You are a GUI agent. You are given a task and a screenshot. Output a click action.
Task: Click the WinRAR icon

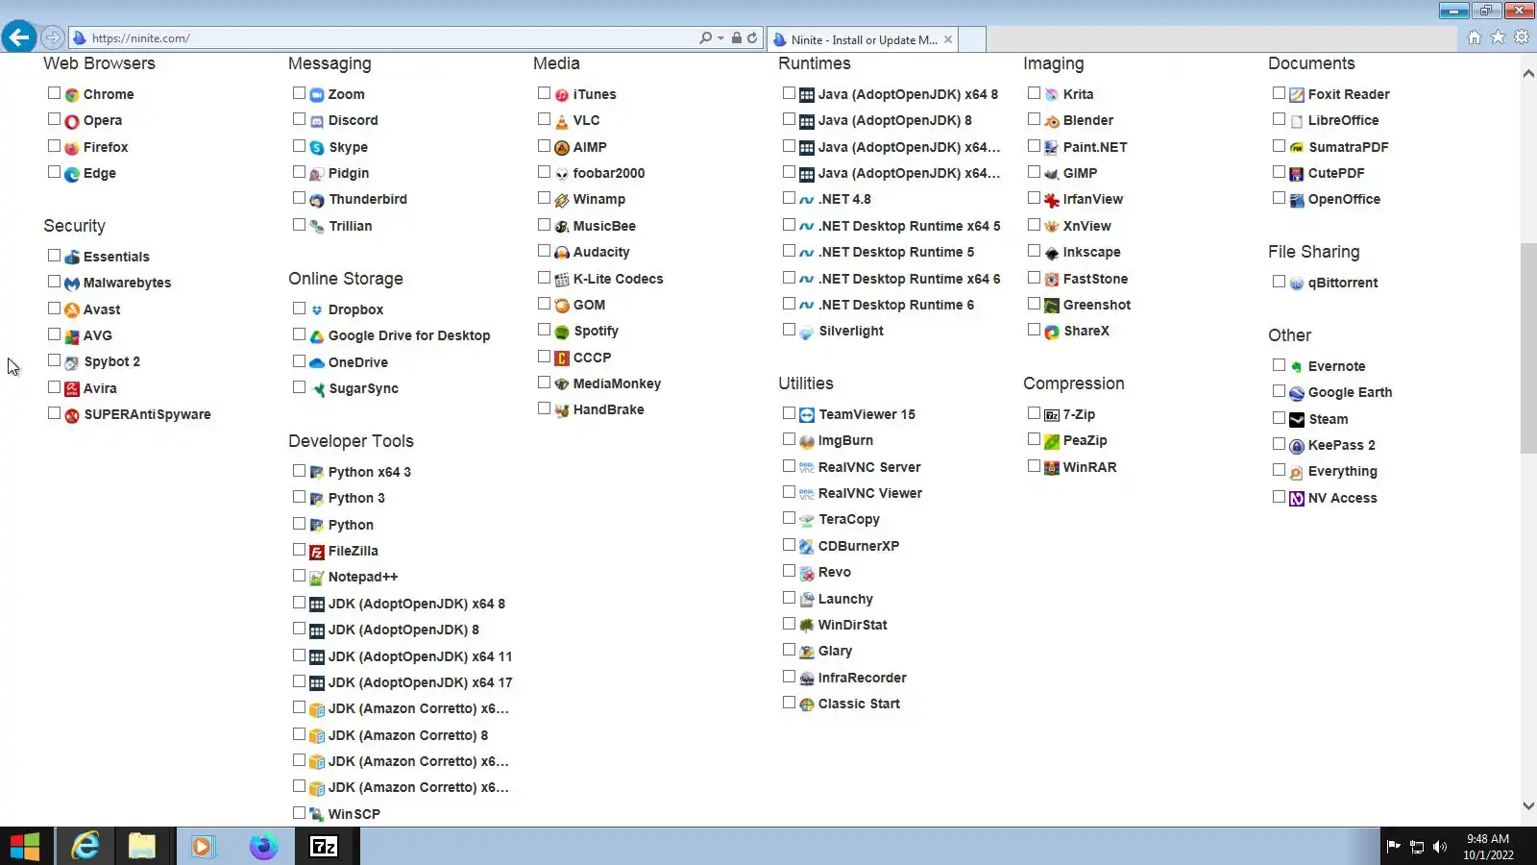(x=1052, y=468)
